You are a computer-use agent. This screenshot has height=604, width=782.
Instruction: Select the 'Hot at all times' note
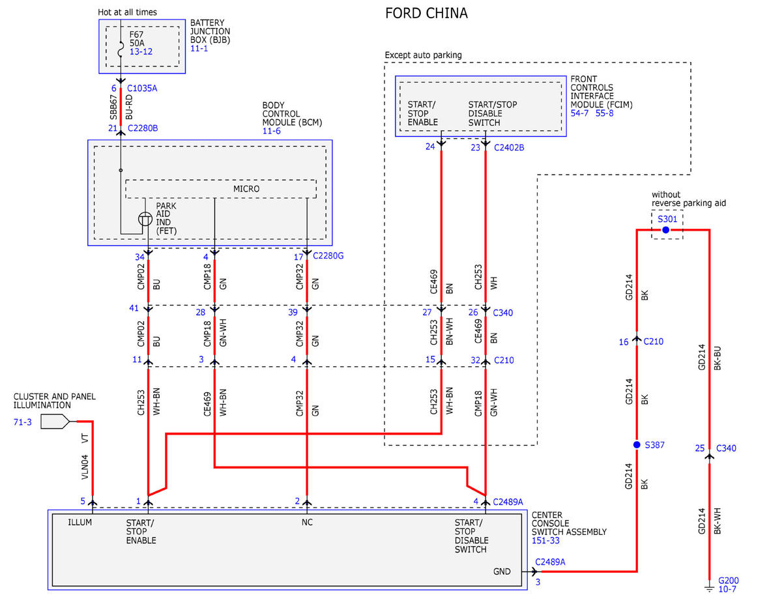coord(127,12)
